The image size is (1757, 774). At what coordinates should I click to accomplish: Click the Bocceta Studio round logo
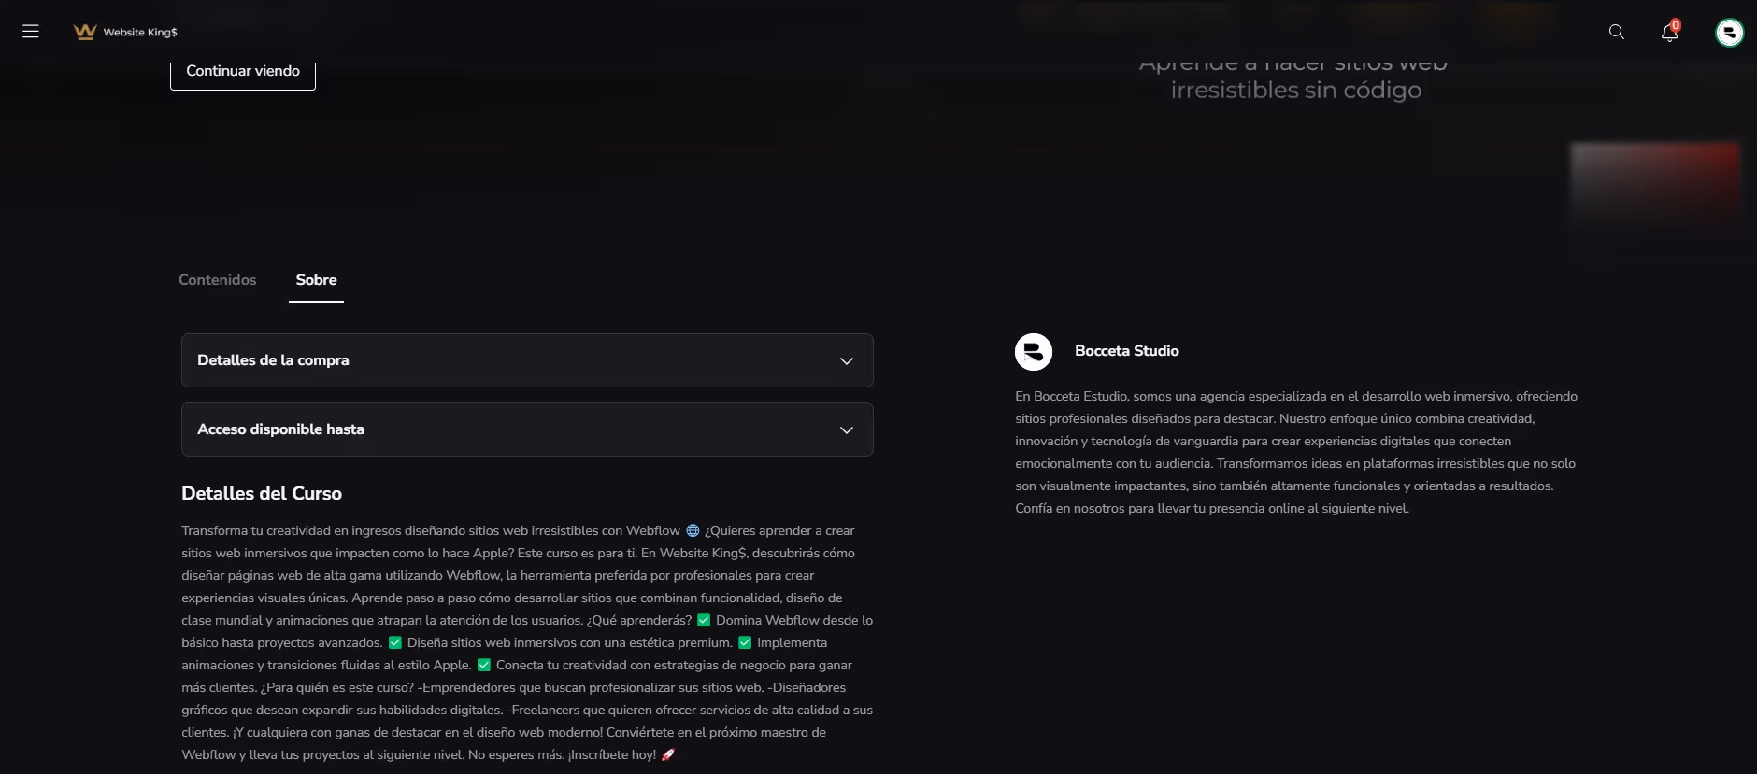click(x=1034, y=352)
